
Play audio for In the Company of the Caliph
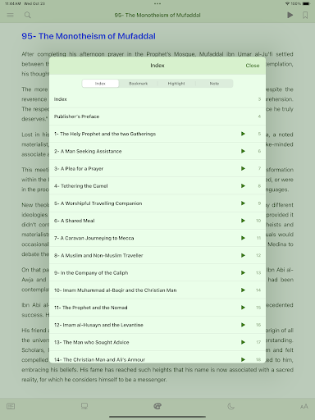pos(243,272)
